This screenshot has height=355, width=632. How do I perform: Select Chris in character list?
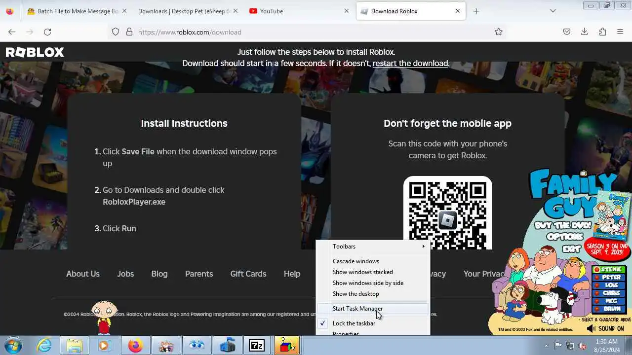(x=609, y=293)
